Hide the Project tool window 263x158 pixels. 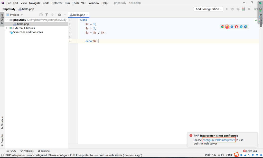coord(65,15)
